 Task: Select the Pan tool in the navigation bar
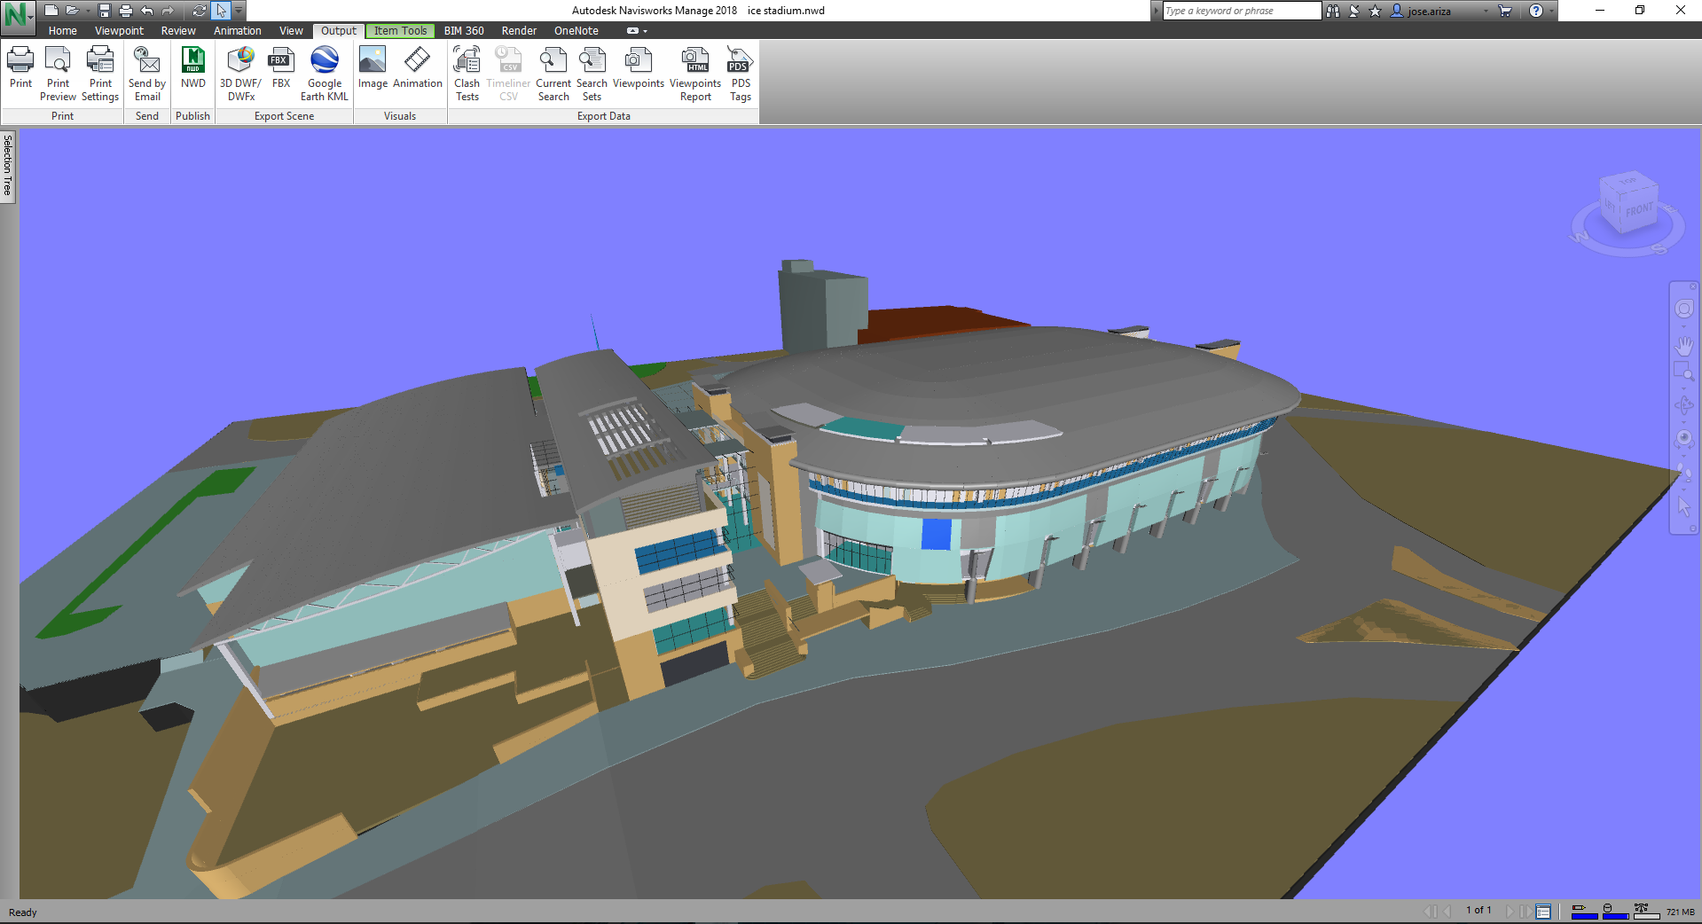click(x=1684, y=346)
